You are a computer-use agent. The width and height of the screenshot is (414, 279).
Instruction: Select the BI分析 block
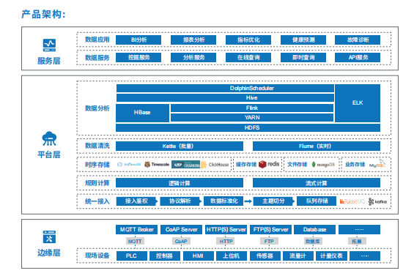coord(138,40)
